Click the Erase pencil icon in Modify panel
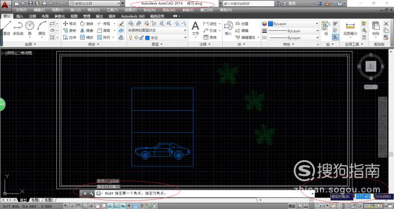394x209 pixels. click(x=121, y=24)
